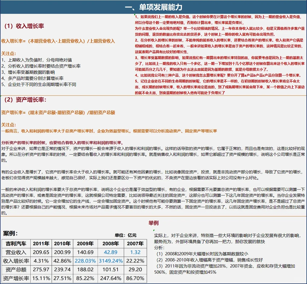The image size is (307, 284).
Task: Select the '收入增长率' row label in table
Action: (x=16, y=261)
